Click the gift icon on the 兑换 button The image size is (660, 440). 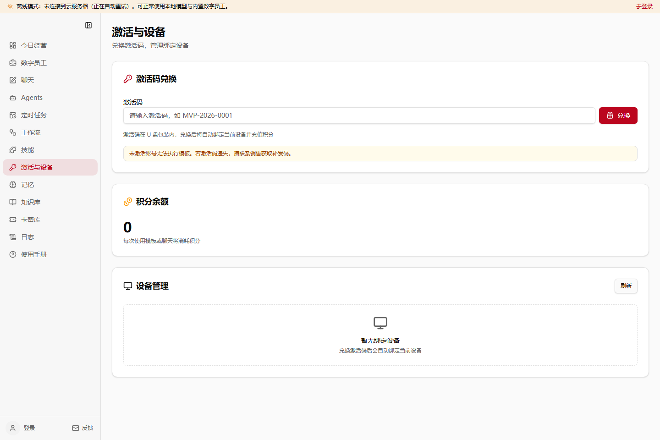[x=610, y=115]
